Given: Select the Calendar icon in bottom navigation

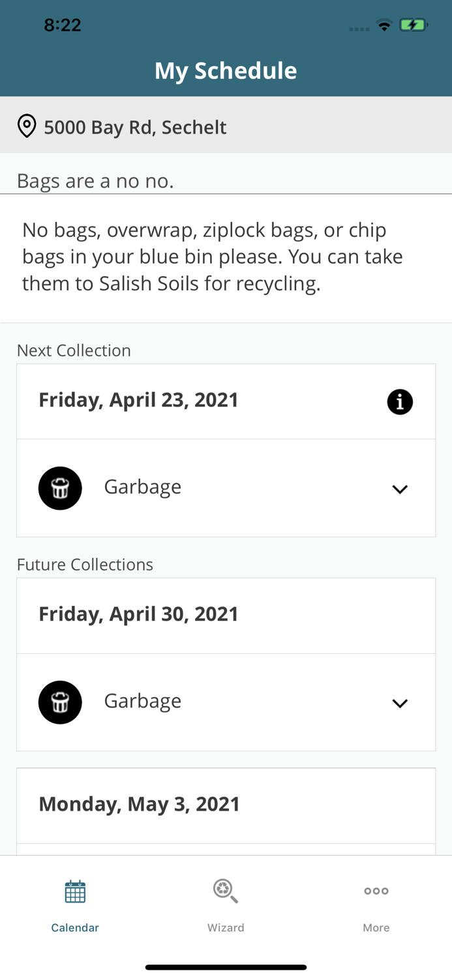Looking at the screenshot, I should click(x=75, y=891).
